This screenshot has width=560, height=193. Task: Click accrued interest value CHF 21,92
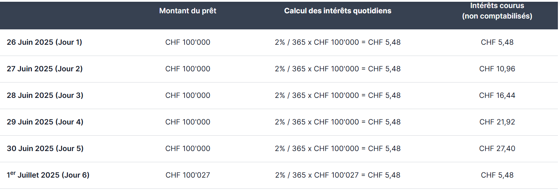click(x=497, y=122)
